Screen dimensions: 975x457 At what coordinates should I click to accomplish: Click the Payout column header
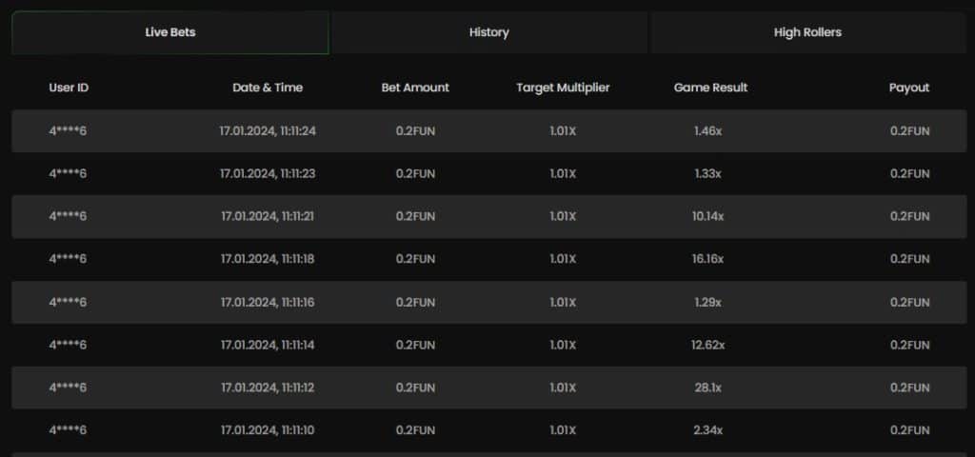tap(909, 88)
